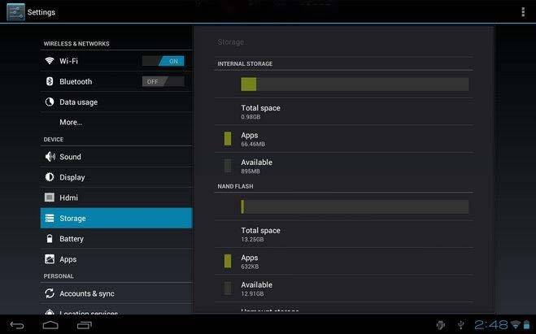The height and width of the screenshot is (334, 536).
Task: Tap the battery status icon near the clock
Action: 527,324
